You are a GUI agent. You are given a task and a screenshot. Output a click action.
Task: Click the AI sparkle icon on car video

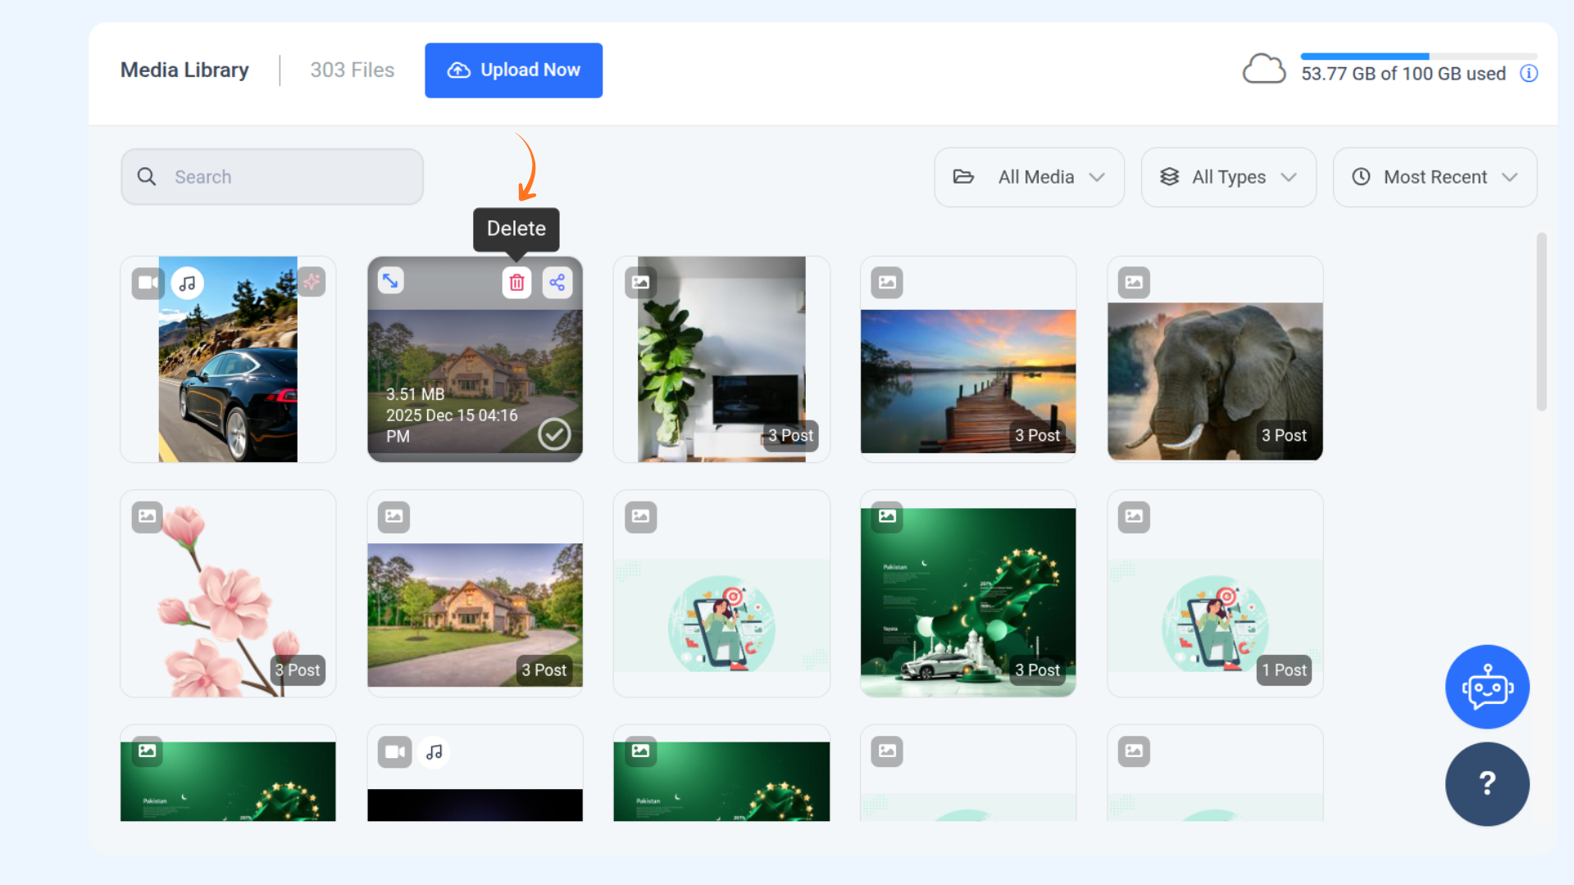(312, 282)
